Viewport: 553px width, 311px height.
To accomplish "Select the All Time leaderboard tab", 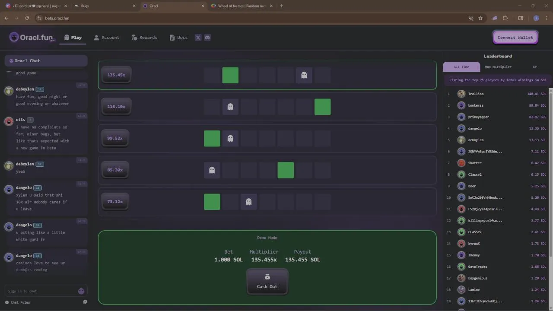I will tap(461, 67).
